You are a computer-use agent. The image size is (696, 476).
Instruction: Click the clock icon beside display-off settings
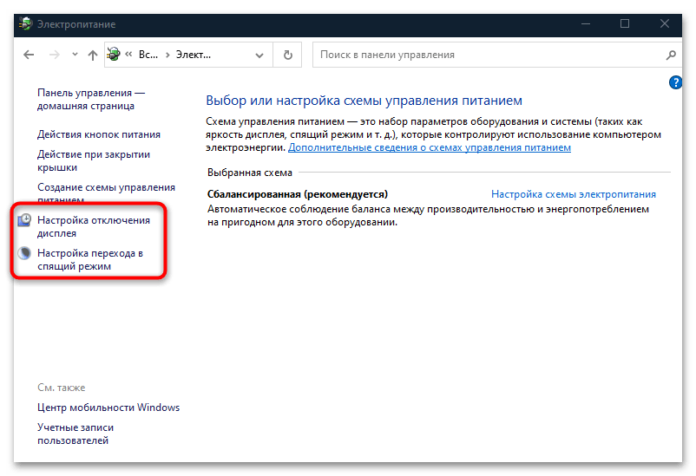(25, 220)
